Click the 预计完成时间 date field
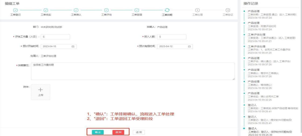Screen dimensions: 302x136 (x=172, y=47)
